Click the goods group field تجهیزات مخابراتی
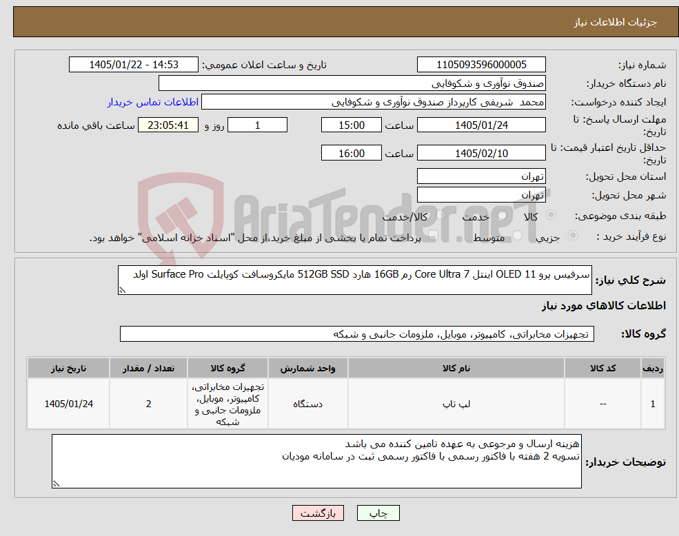This screenshot has width=679, height=536. (x=357, y=334)
